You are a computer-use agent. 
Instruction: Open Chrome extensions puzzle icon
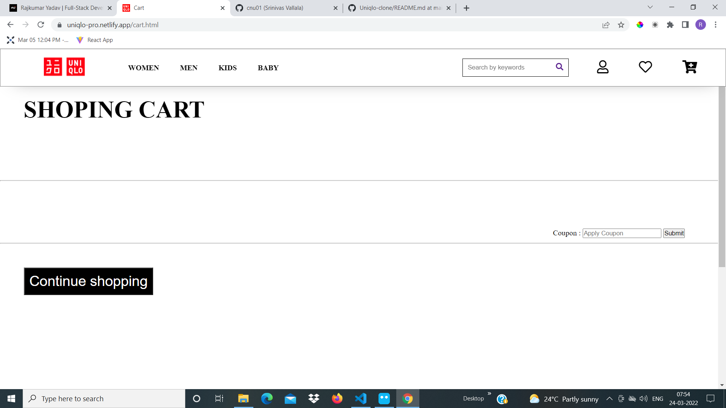[x=670, y=25]
